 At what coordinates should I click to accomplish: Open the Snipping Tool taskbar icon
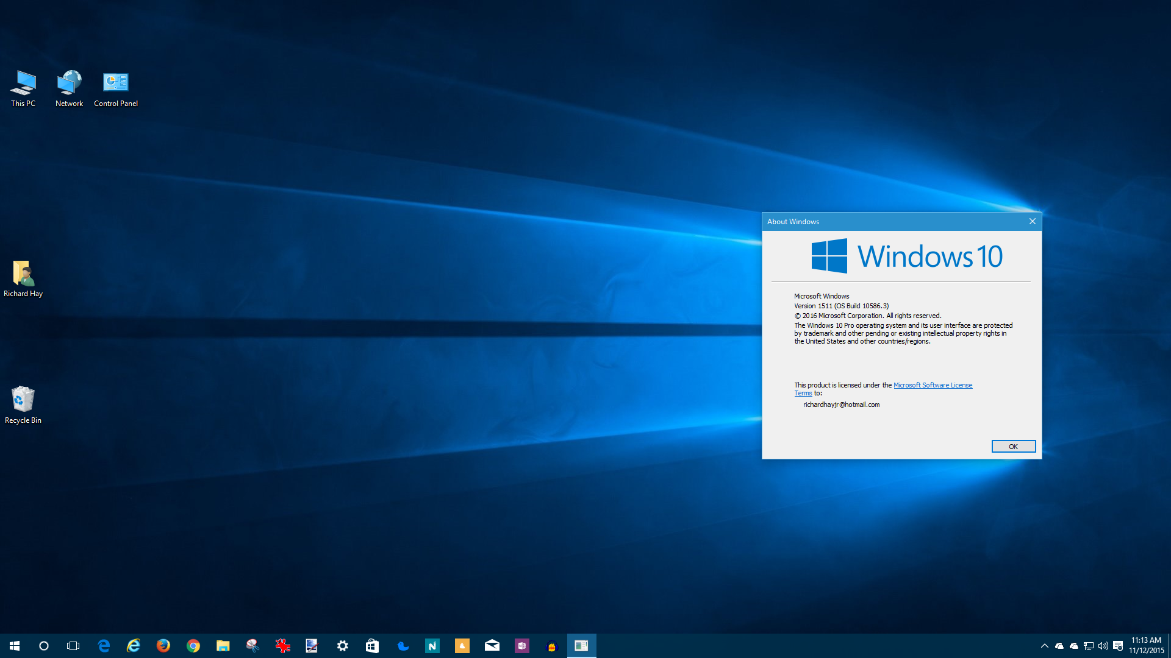pyautogui.click(x=252, y=646)
